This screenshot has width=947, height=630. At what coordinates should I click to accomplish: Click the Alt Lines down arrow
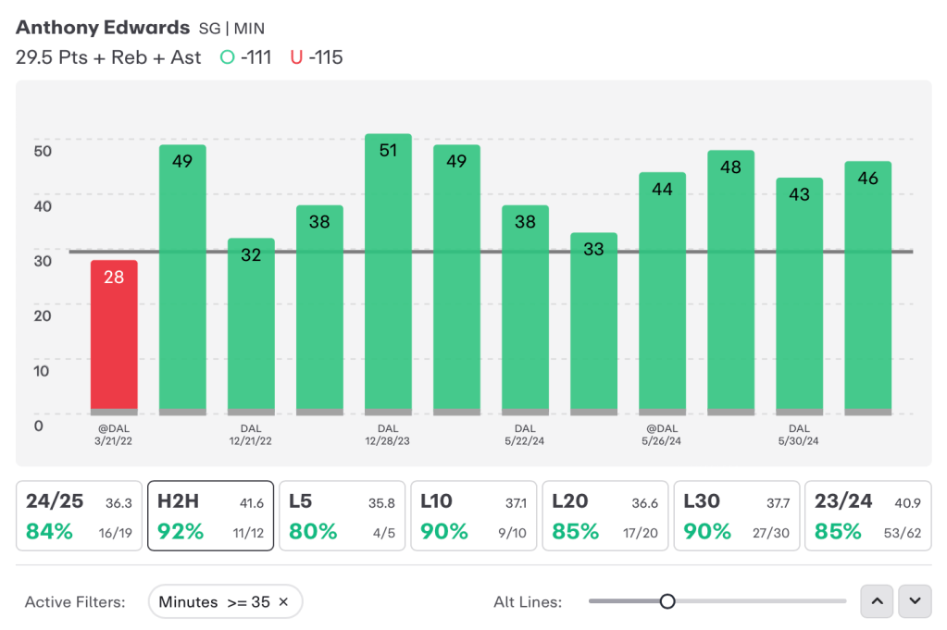tap(915, 601)
